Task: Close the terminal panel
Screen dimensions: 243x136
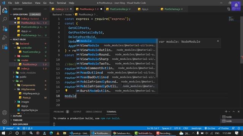Action: point(239,112)
